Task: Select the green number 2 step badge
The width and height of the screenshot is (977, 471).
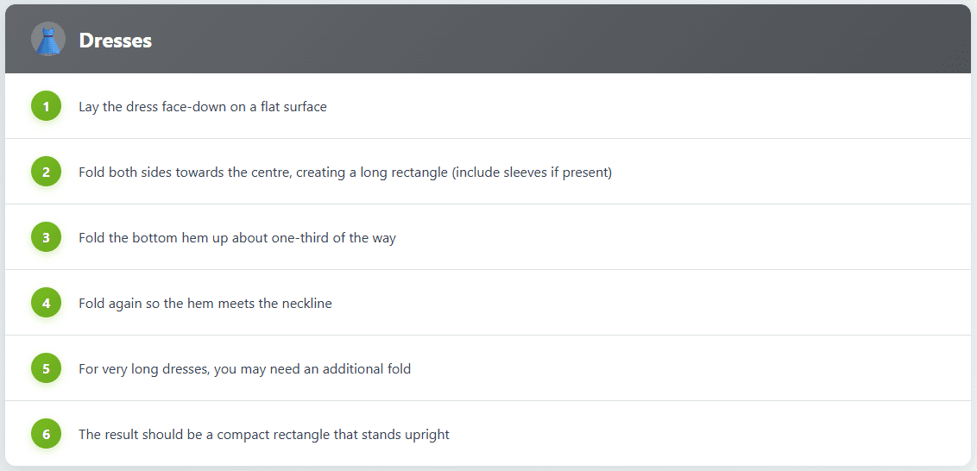Action: [46, 173]
